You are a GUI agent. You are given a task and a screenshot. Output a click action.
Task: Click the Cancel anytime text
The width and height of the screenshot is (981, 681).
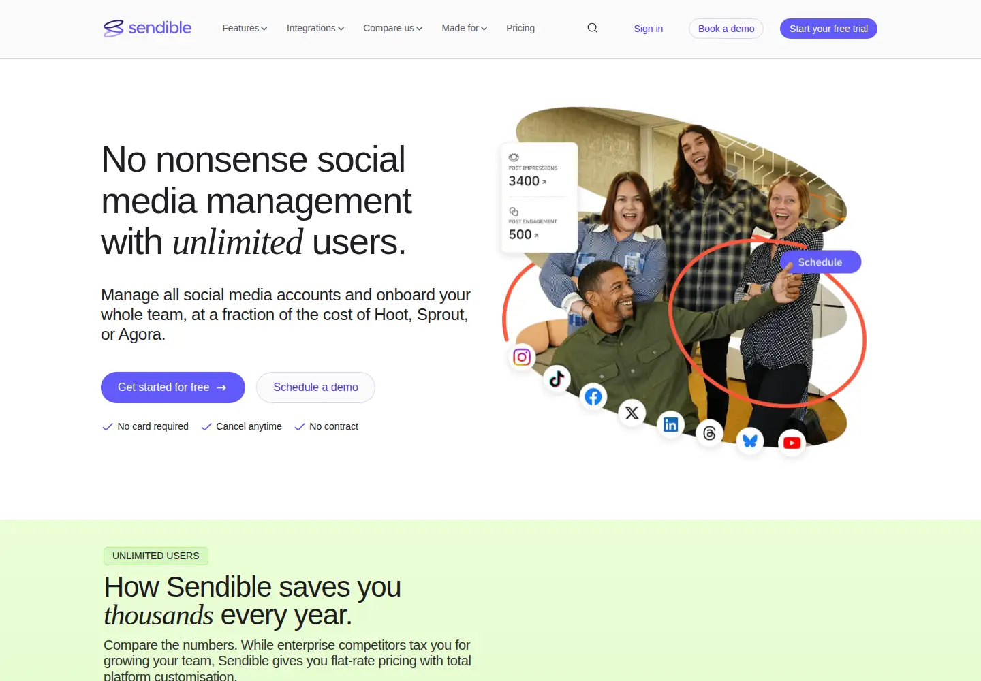[x=249, y=426]
